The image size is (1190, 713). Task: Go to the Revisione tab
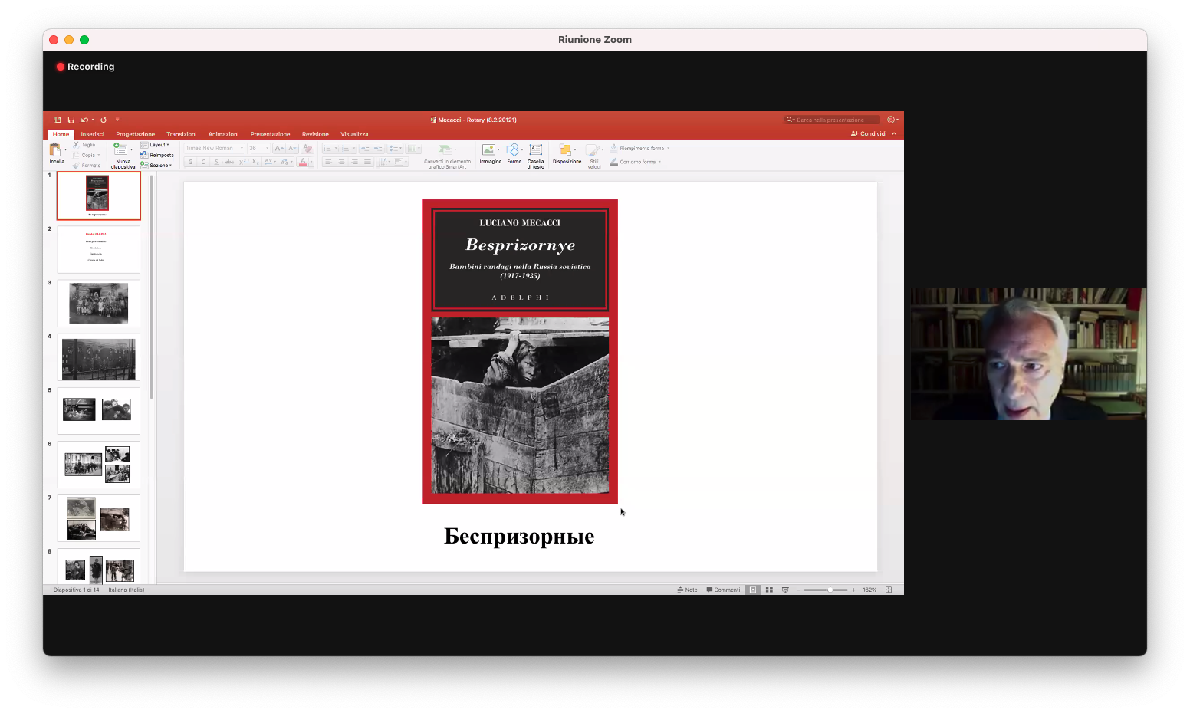315,134
